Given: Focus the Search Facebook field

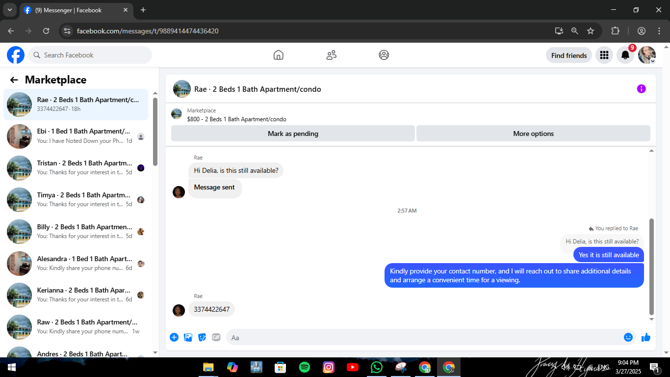Looking at the screenshot, I should 90,55.
